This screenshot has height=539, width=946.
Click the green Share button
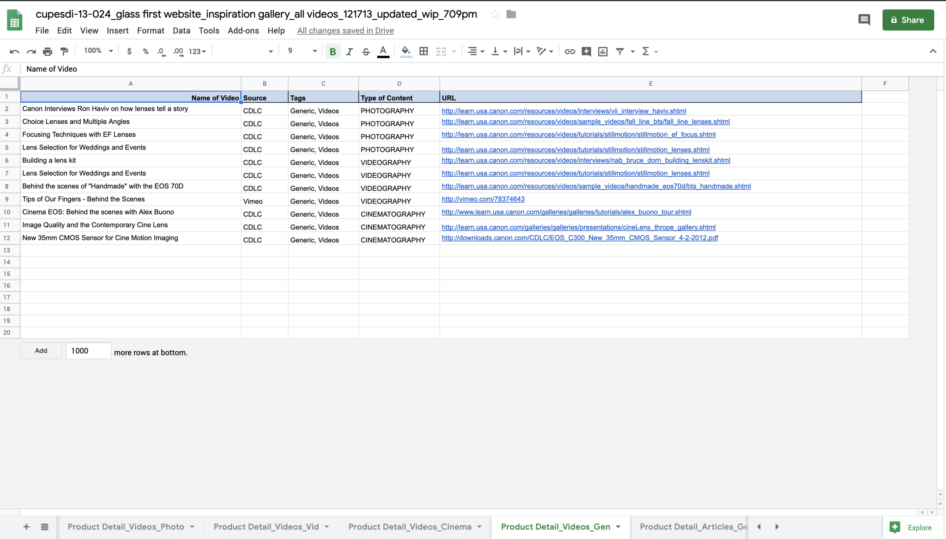click(908, 20)
